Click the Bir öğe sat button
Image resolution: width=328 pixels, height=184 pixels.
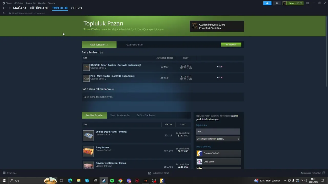pos(231,45)
